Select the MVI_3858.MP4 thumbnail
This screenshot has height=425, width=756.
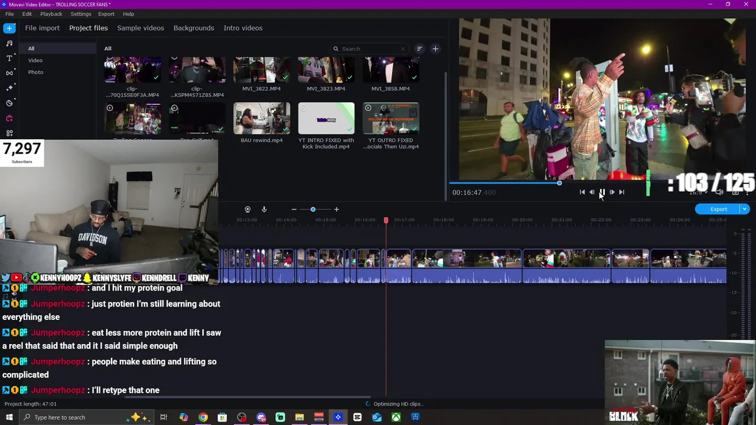click(390, 70)
